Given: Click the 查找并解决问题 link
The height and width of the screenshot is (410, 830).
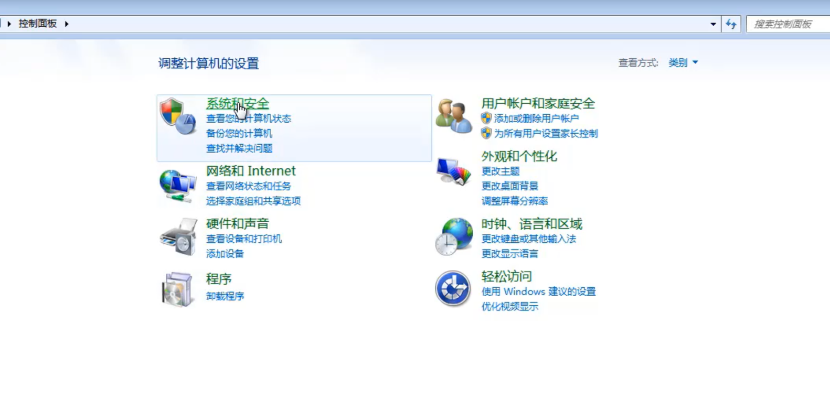Looking at the screenshot, I should click(239, 148).
